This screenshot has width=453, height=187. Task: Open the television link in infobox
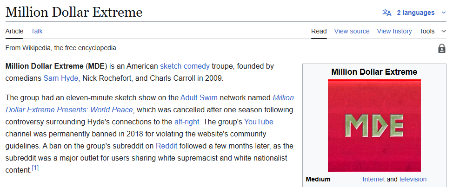tap(413, 179)
